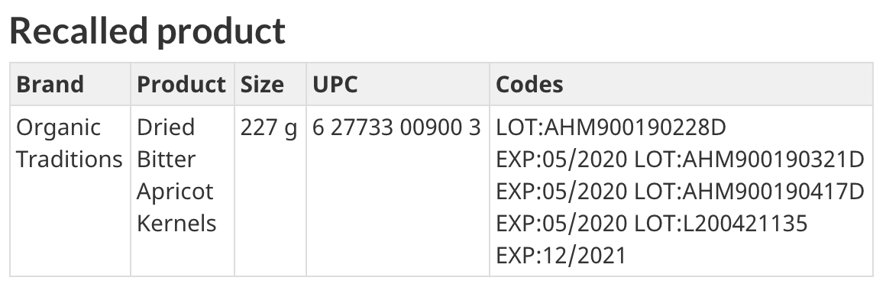Click the word Kernels in product cell
Viewport: 886px width, 287px height.
pos(176,223)
